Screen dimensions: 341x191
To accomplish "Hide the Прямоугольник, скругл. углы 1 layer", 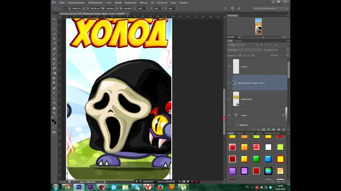I will 229,83.
